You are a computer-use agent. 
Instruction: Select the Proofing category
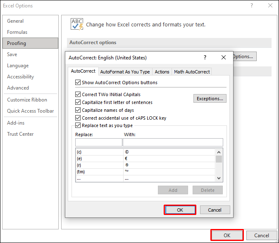coord(30,43)
